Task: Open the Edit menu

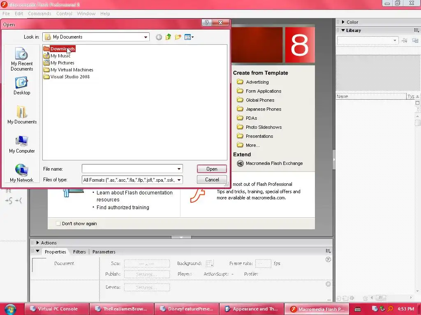Action: click(19, 14)
